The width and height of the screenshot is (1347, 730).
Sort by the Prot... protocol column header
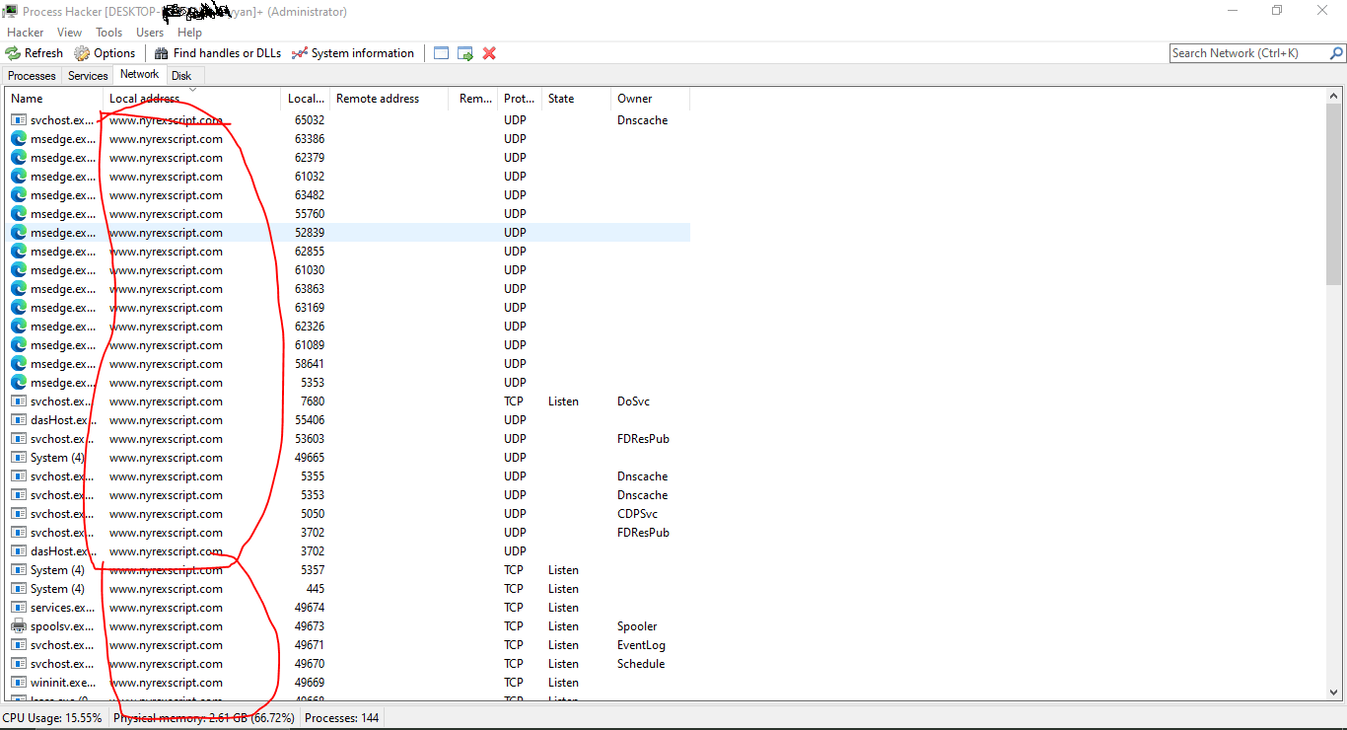[520, 99]
